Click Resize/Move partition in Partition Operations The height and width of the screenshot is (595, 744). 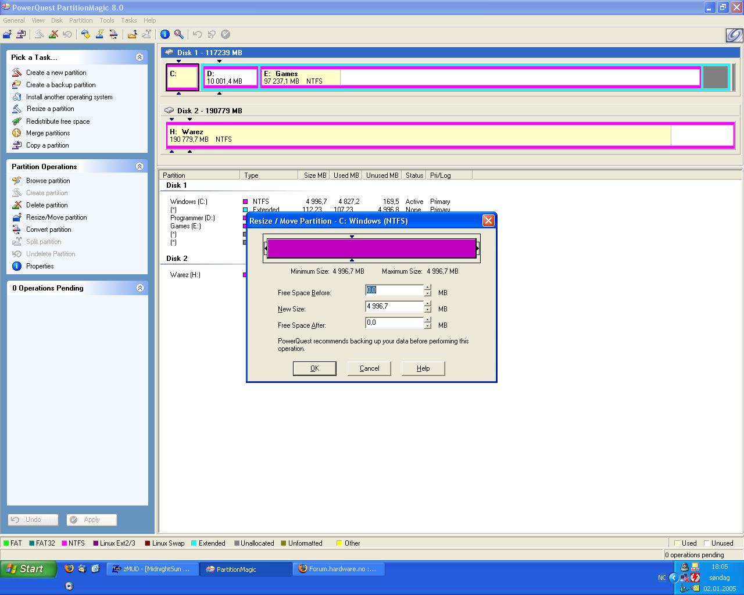pyautogui.click(x=56, y=217)
